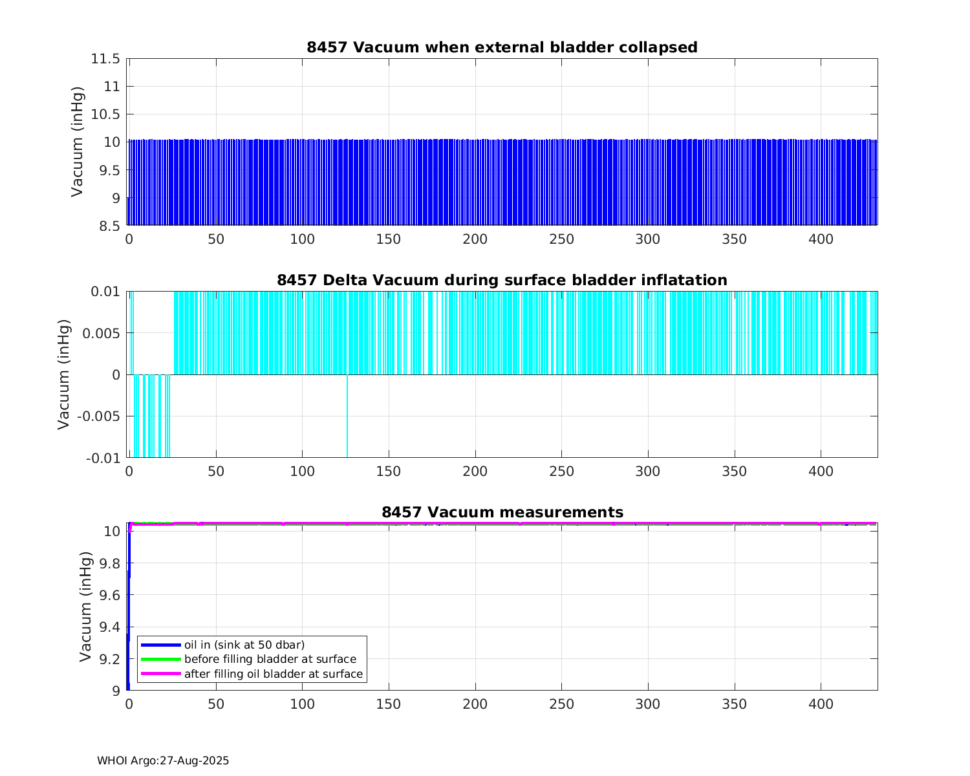Click the 'Delta Vacuum during surface bladder inflatation' title
Screen dimensions: 970x776
[x=502, y=280]
